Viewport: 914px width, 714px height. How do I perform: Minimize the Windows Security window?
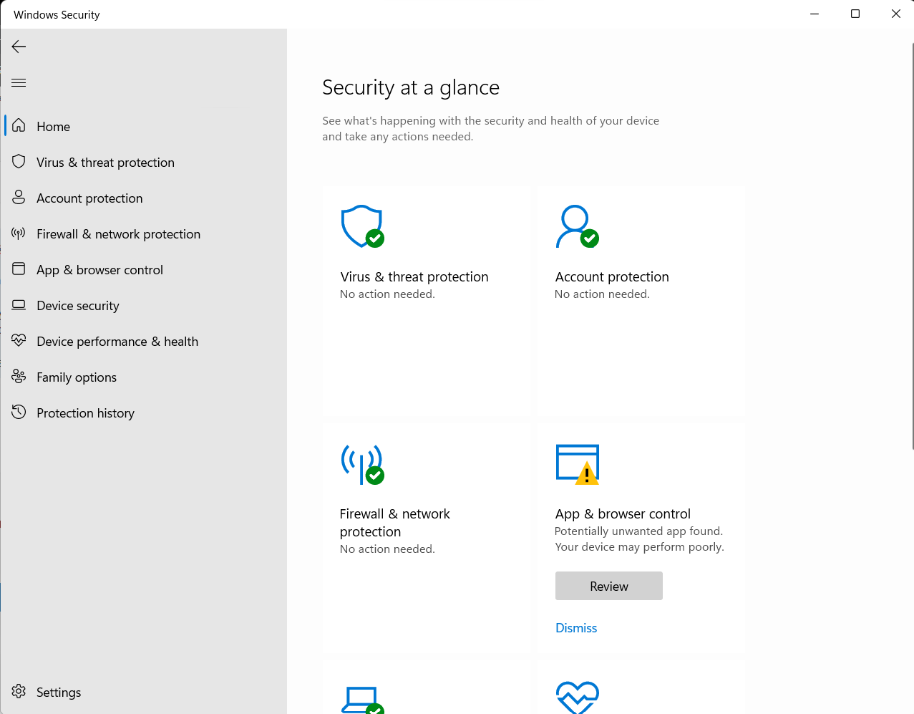814,14
